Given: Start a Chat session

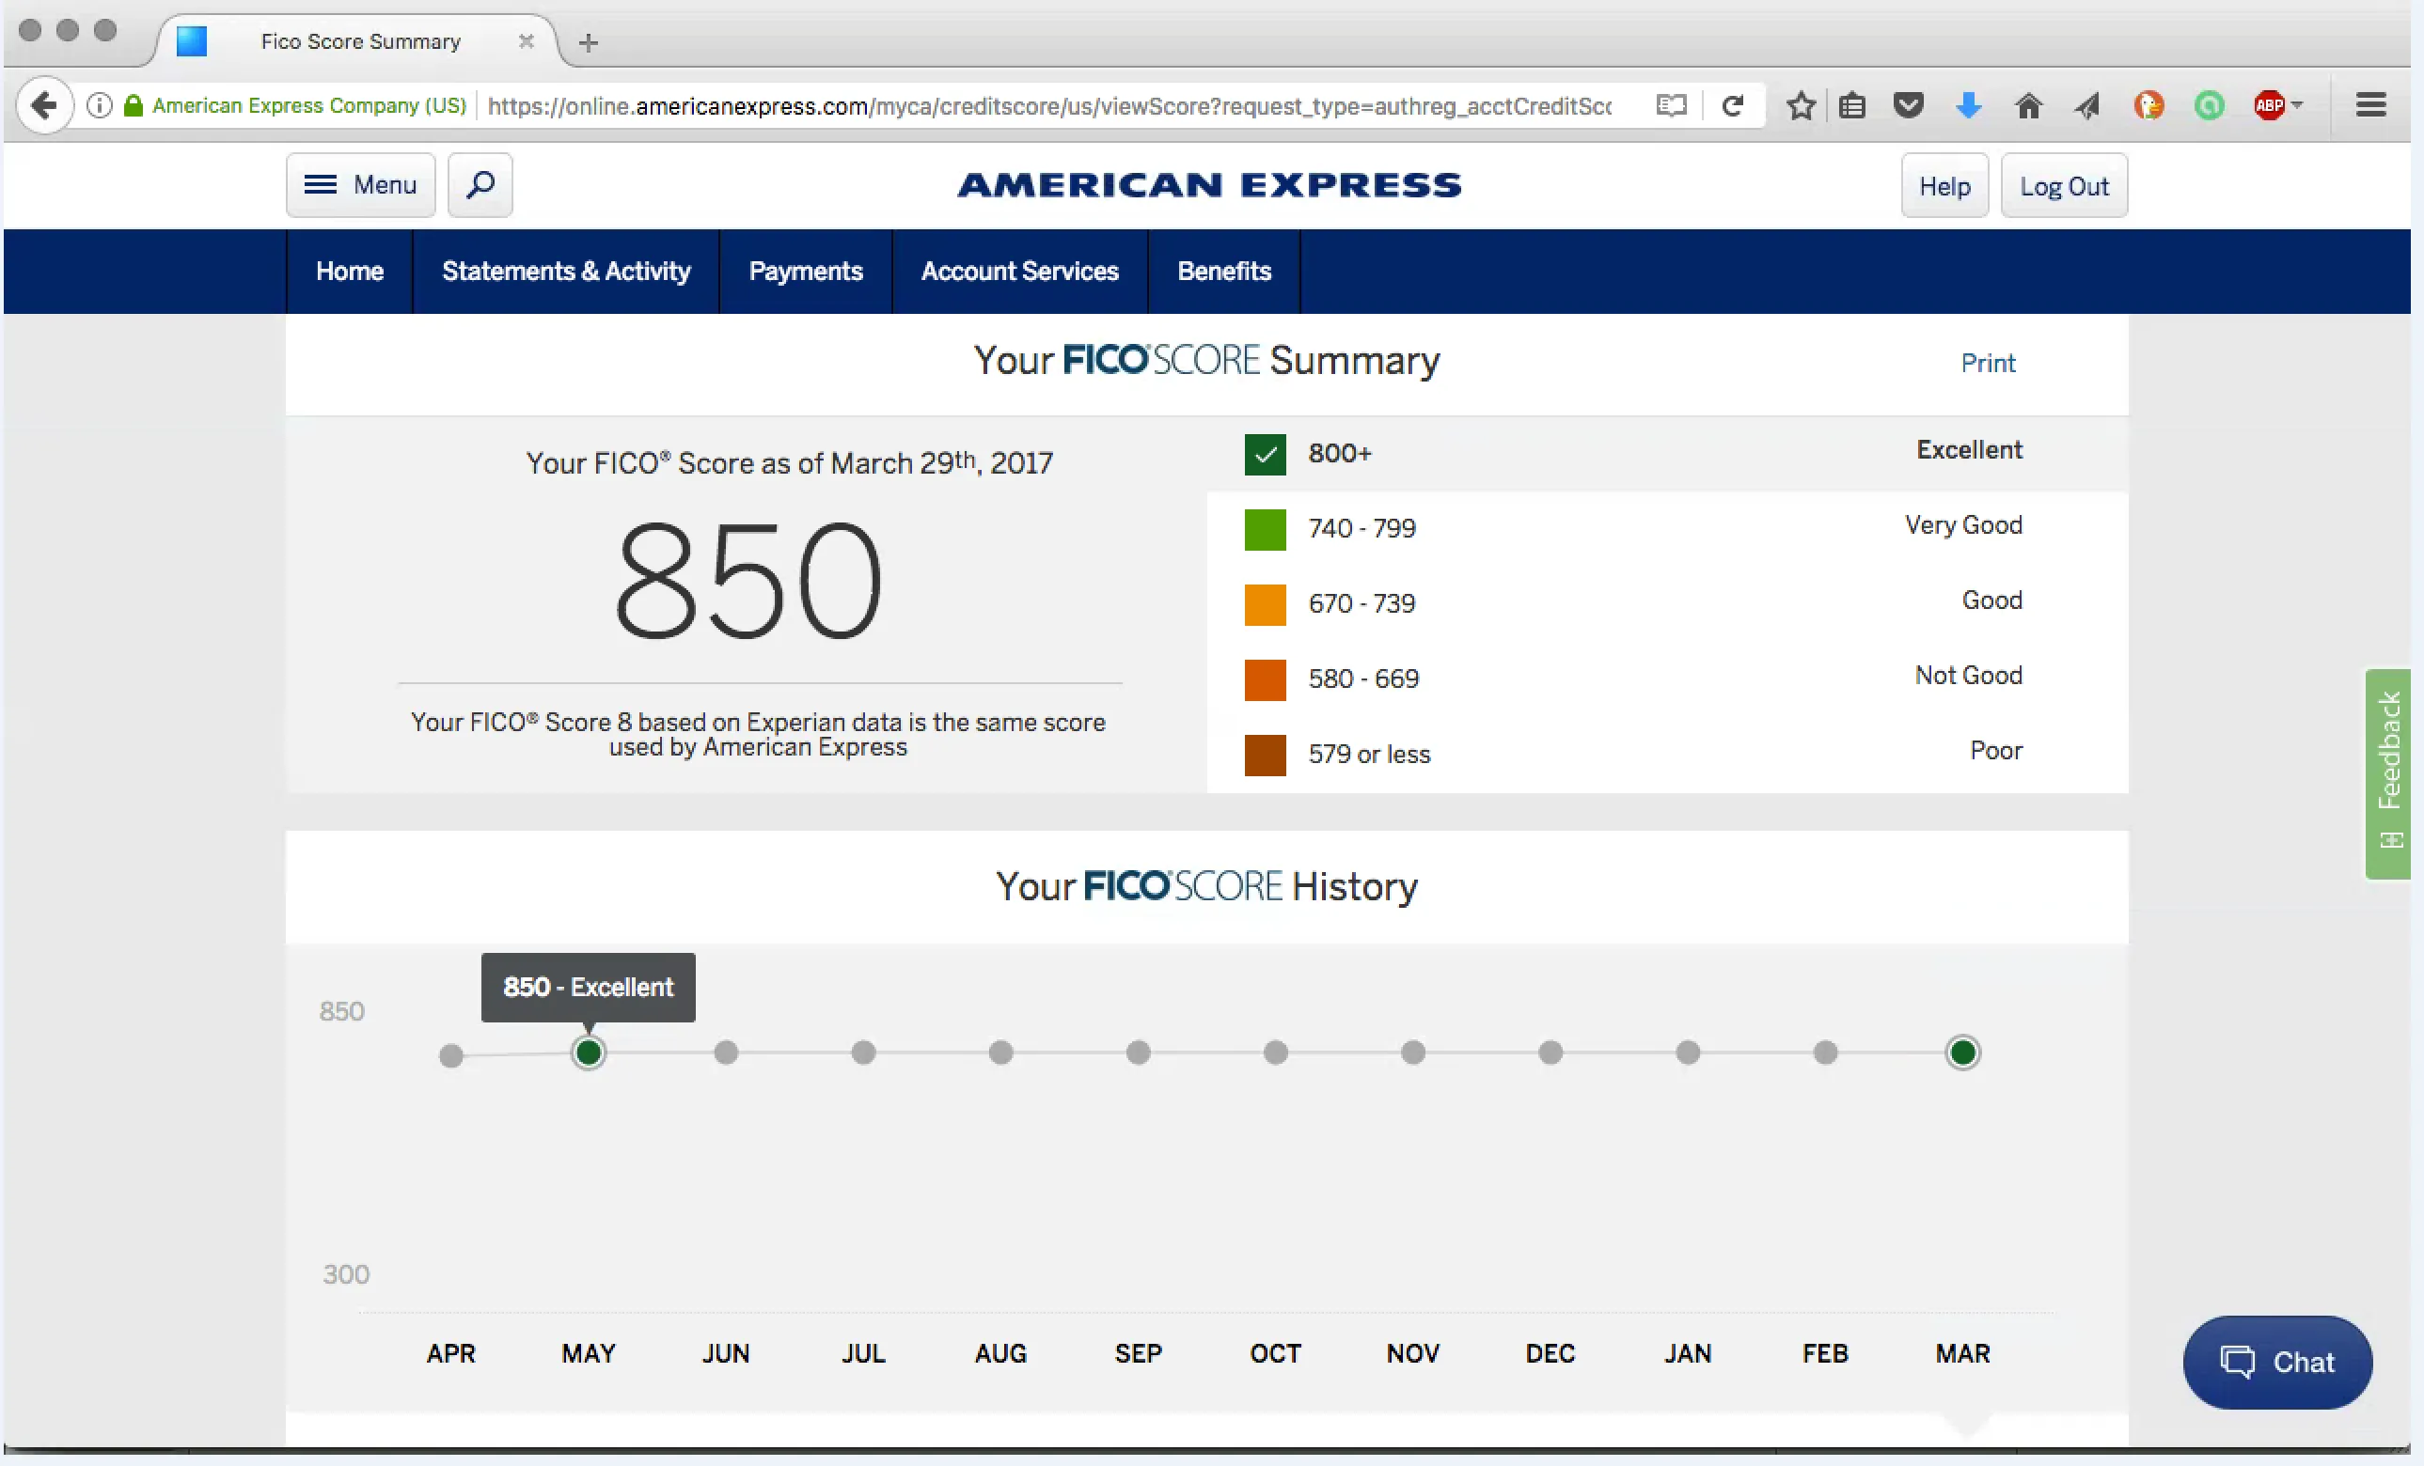Looking at the screenshot, I should click(2277, 1362).
